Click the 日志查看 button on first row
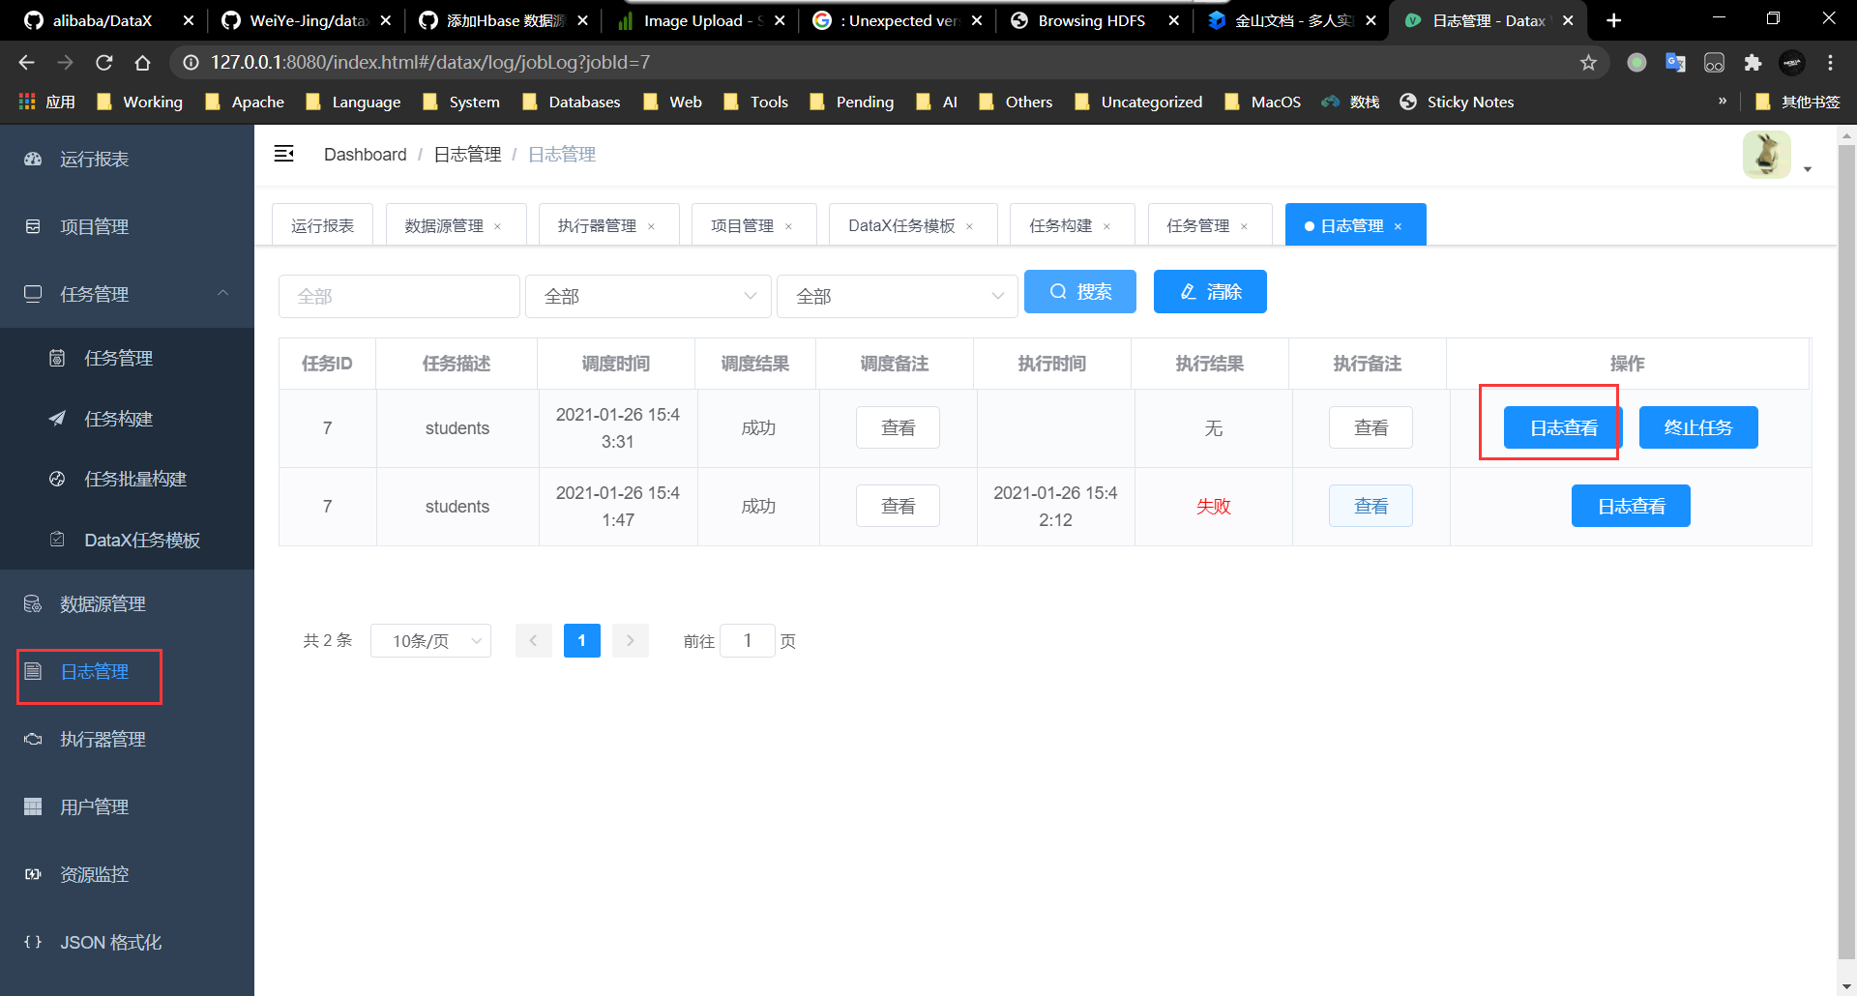 click(1562, 426)
